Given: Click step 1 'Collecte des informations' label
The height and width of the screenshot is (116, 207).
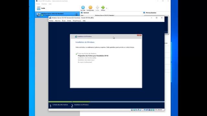Looking at the screenshot, I should point(60,105).
